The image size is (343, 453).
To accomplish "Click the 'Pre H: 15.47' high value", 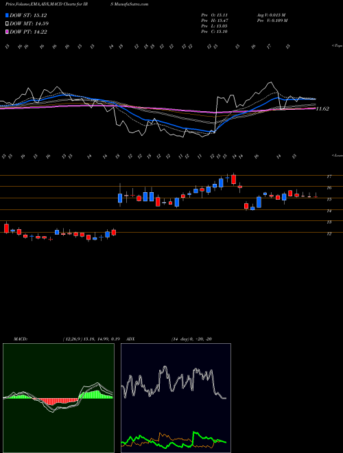I will point(215,21).
